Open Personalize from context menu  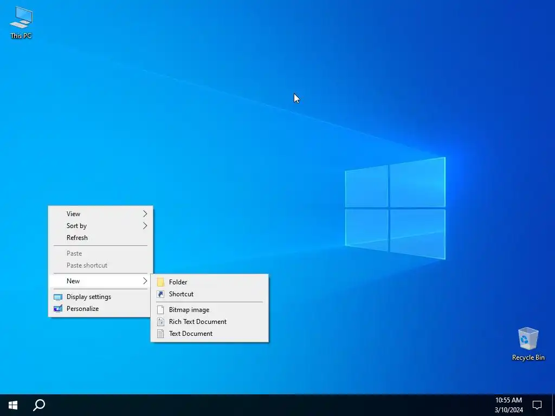pyautogui.click(x=100, y=308)
